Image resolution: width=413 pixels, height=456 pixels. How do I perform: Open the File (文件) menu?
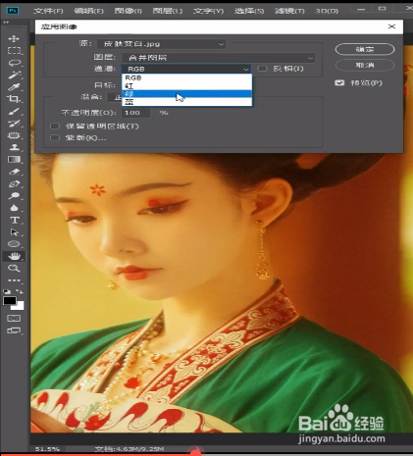pyautogui.click(x=48, y=11)
